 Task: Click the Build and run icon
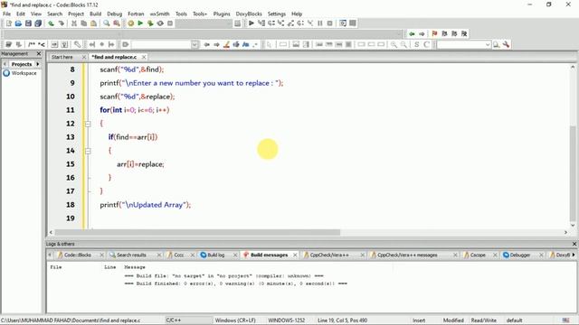click(x=150, y=23)
